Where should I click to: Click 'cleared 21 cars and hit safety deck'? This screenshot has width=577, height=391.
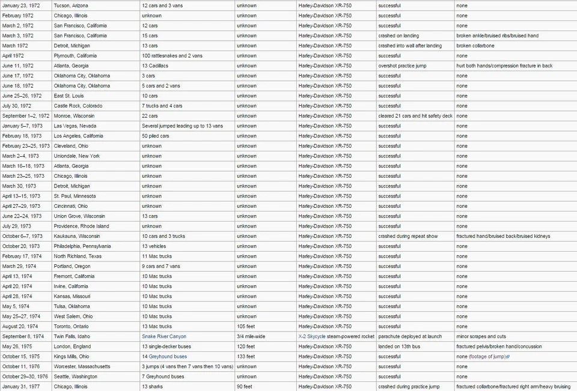tap(415, 116)
